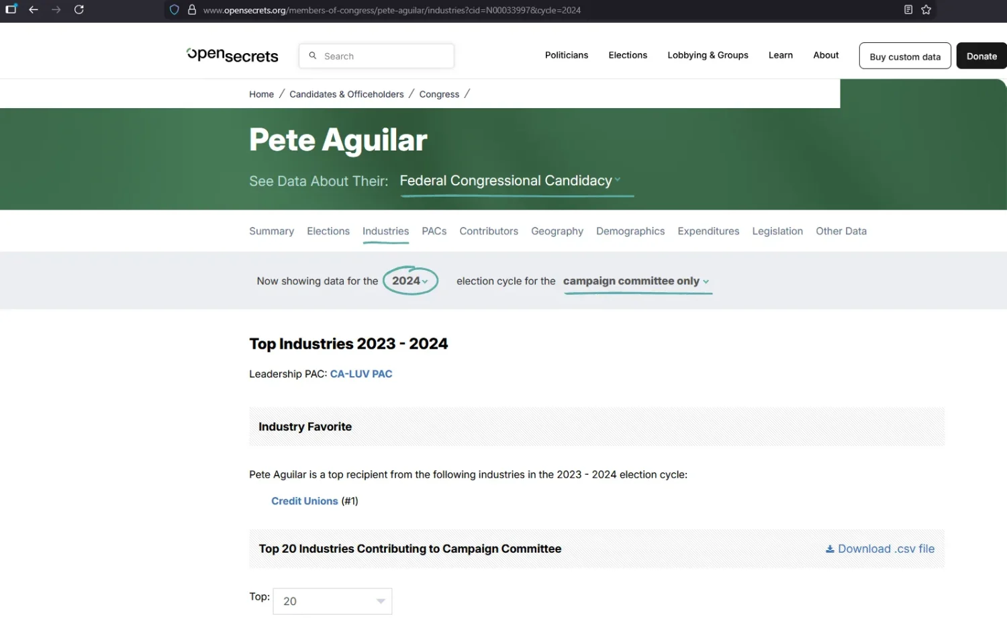Bookmark this page with the star icon
The image size is (1007, 626).
pos(926,10)
